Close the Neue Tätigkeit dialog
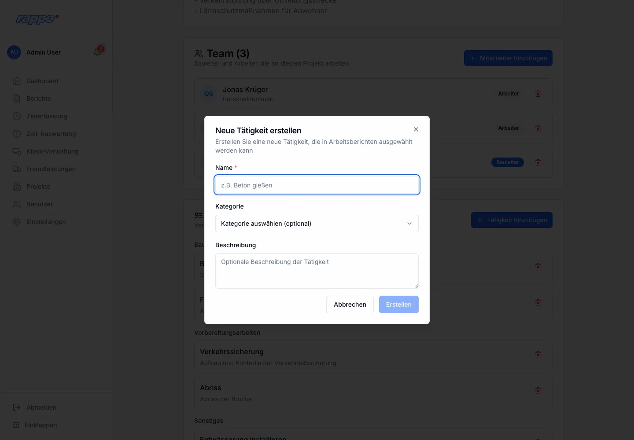634x440 pixels. (x=416, y=129)
